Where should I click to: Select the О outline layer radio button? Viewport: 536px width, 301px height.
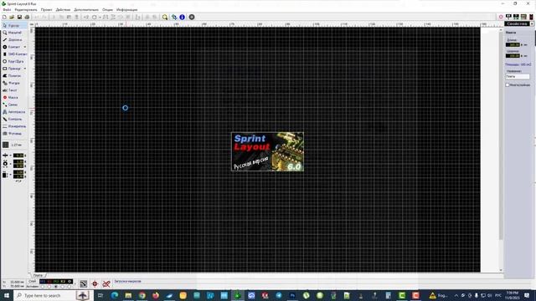point(70,287)
